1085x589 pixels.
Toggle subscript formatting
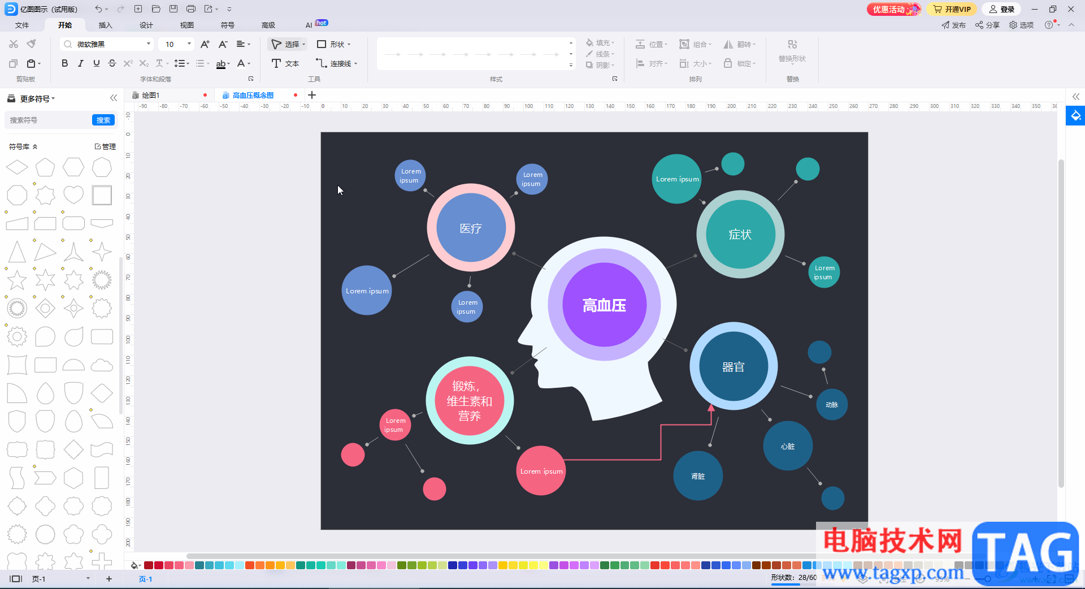144,63
